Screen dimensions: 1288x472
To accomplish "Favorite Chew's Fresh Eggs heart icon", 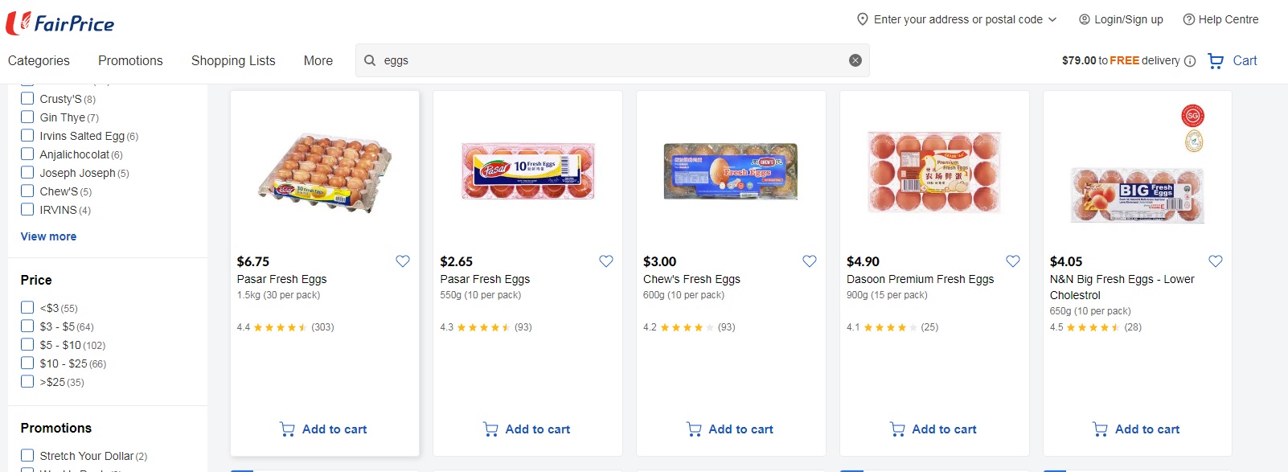I will coord(810,261).
